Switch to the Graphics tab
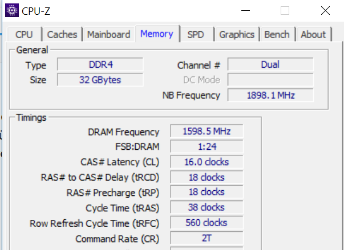The width and height of the screenshot is (344, 250). point(237,35)
